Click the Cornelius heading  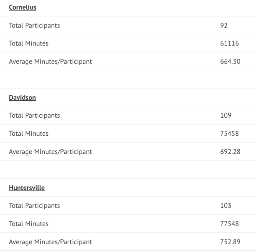(x=23, y=7)
